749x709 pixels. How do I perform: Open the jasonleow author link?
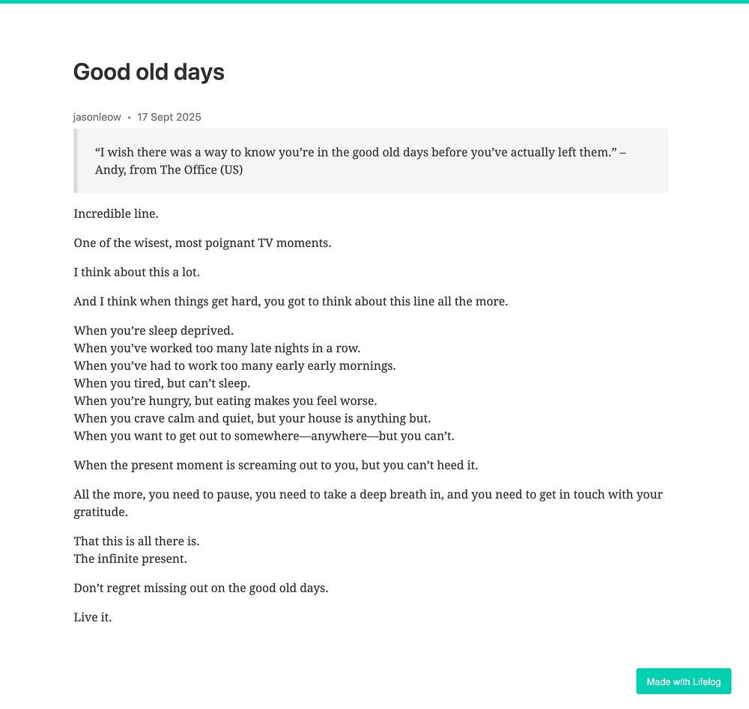pos(97,117)
